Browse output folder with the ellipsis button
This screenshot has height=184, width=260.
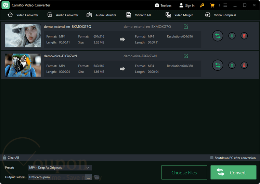(x=88, y=177)
